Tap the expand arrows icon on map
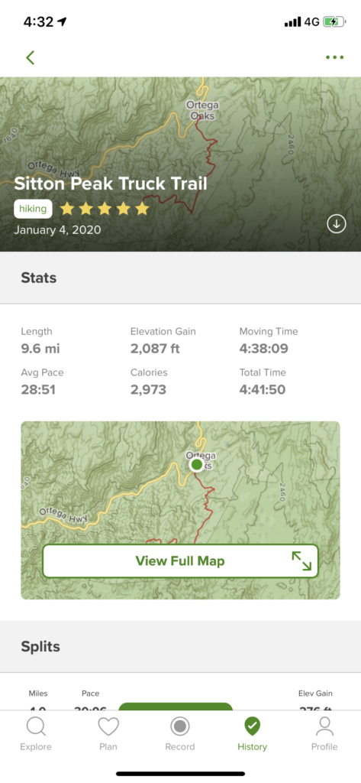361x783 pixels. pos(301,560)
